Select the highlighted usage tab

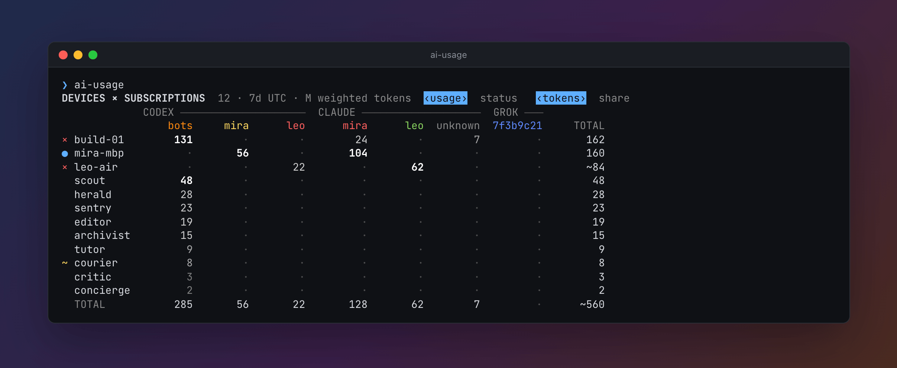click(446, 98)
